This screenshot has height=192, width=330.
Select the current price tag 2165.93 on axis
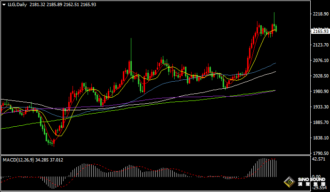click(320, 31)
